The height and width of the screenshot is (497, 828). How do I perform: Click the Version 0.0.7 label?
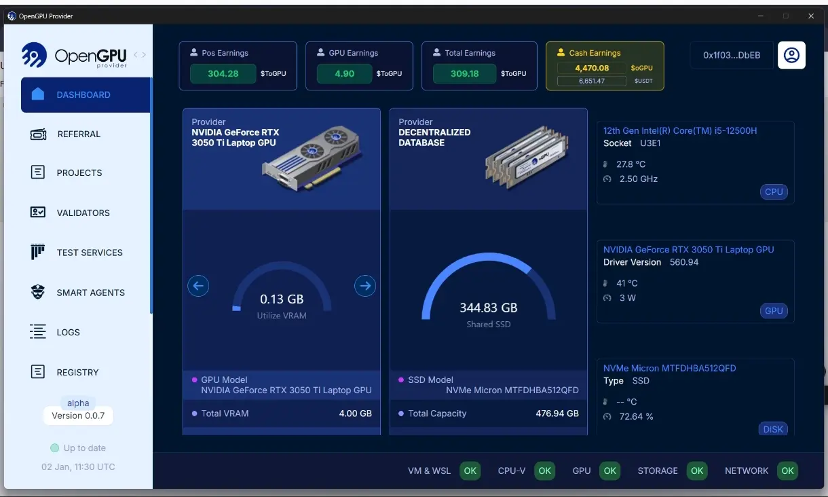pyautogui.click(x=78, y=416)
